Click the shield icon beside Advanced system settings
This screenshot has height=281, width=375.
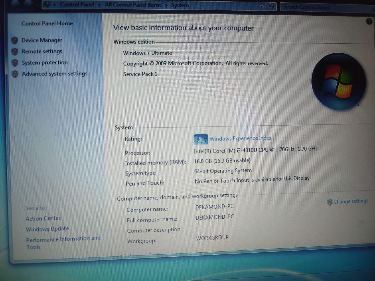[15, 74]
